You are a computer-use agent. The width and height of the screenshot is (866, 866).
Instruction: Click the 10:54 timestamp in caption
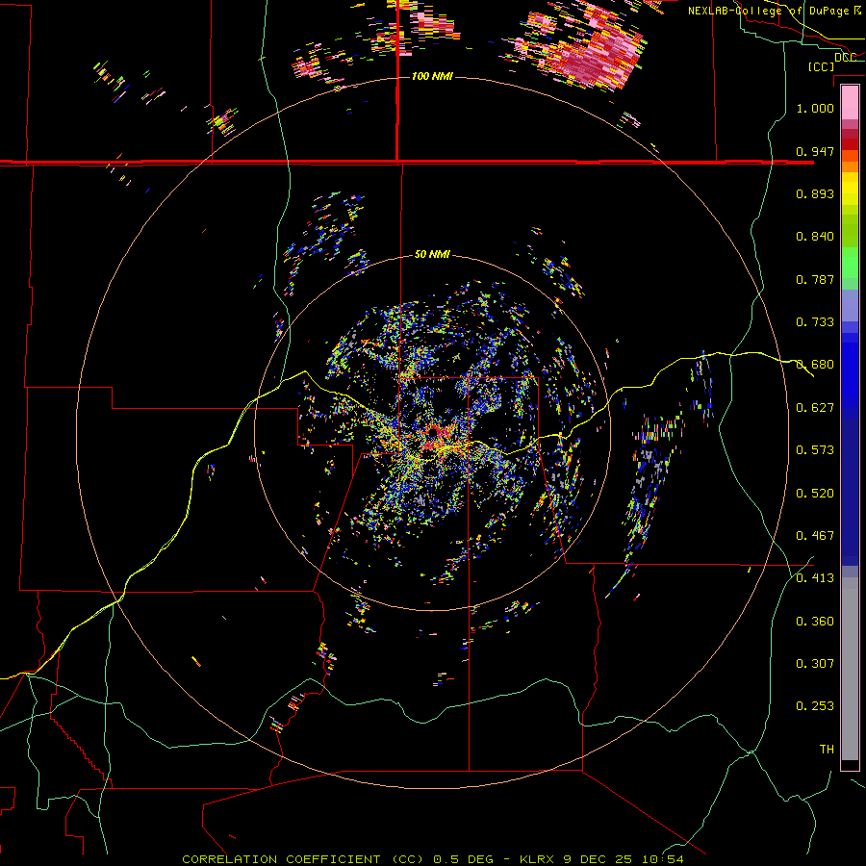coord(663,859)
